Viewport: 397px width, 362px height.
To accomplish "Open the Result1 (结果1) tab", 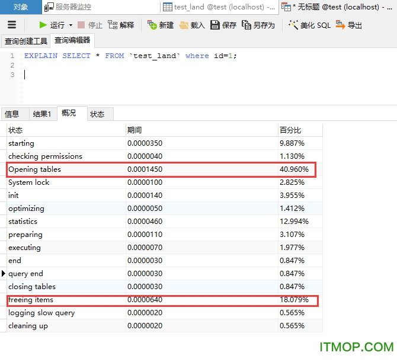I will (x=42, y=114).
